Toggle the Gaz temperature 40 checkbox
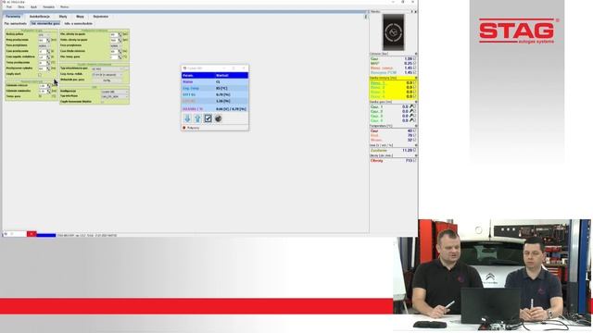Image resolution: width=593 pixels, height=333 pixels. [x=415, y=130]
